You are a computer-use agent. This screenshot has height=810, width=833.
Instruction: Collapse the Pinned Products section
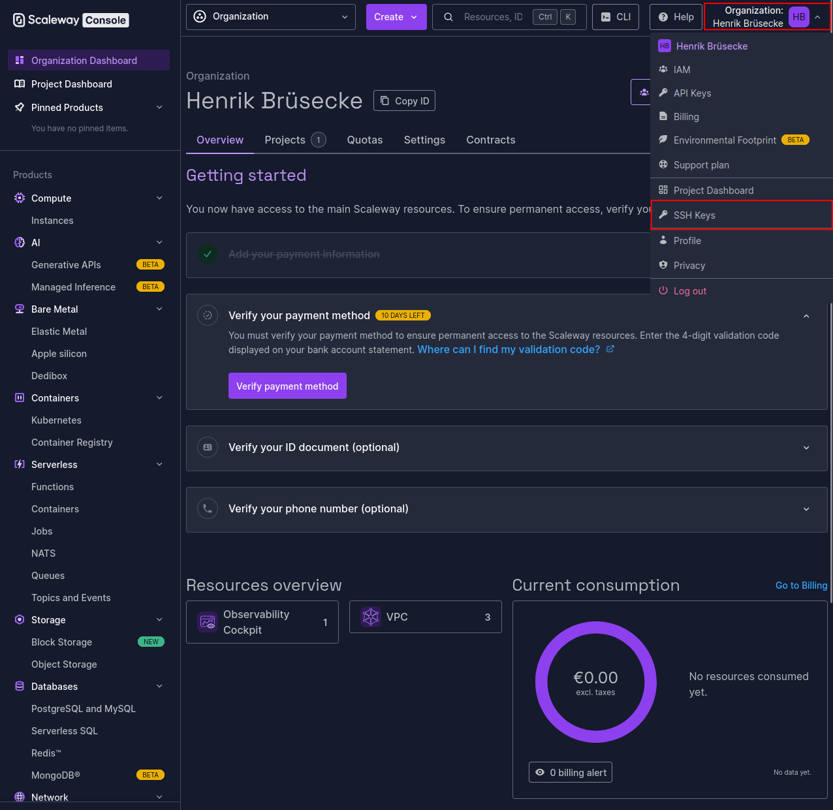pos(159,107)
